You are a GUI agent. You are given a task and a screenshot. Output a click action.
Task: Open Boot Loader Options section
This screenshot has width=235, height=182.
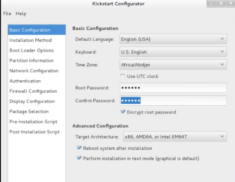coord(37,50)
